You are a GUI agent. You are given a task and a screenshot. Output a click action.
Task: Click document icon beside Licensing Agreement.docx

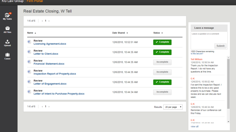click(29, 42)
